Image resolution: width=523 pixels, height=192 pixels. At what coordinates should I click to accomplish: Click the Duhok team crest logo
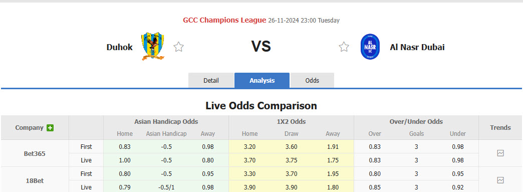(153, 47)
